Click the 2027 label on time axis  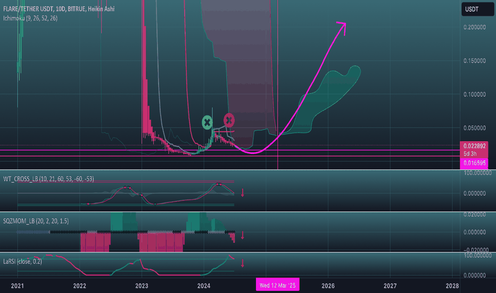(x=390, y=286)
